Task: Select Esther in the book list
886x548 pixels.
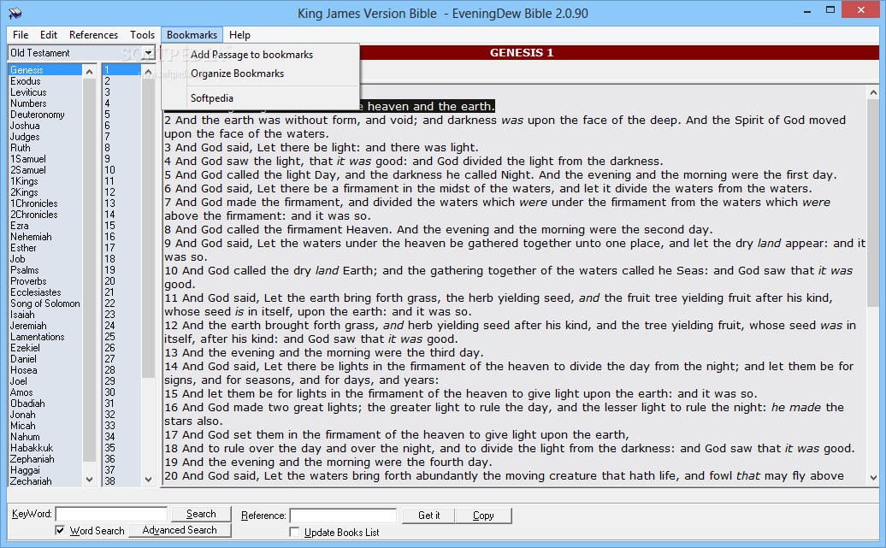Action: pyautogui.click(x=45, y=248)
